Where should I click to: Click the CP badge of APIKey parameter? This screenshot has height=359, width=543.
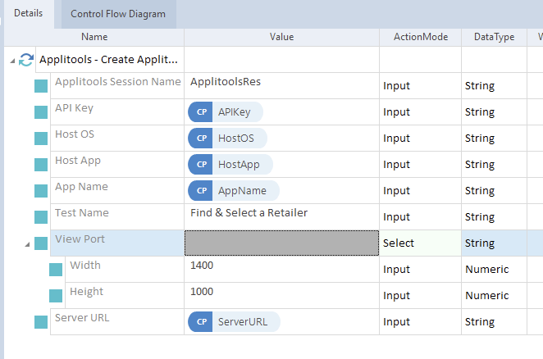click(x=200, y=111)
